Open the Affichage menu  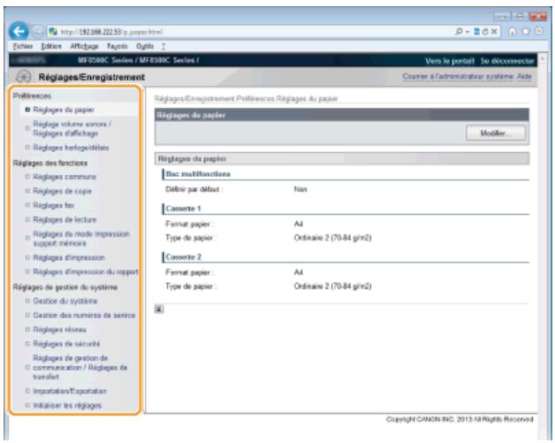click(84, 46)
